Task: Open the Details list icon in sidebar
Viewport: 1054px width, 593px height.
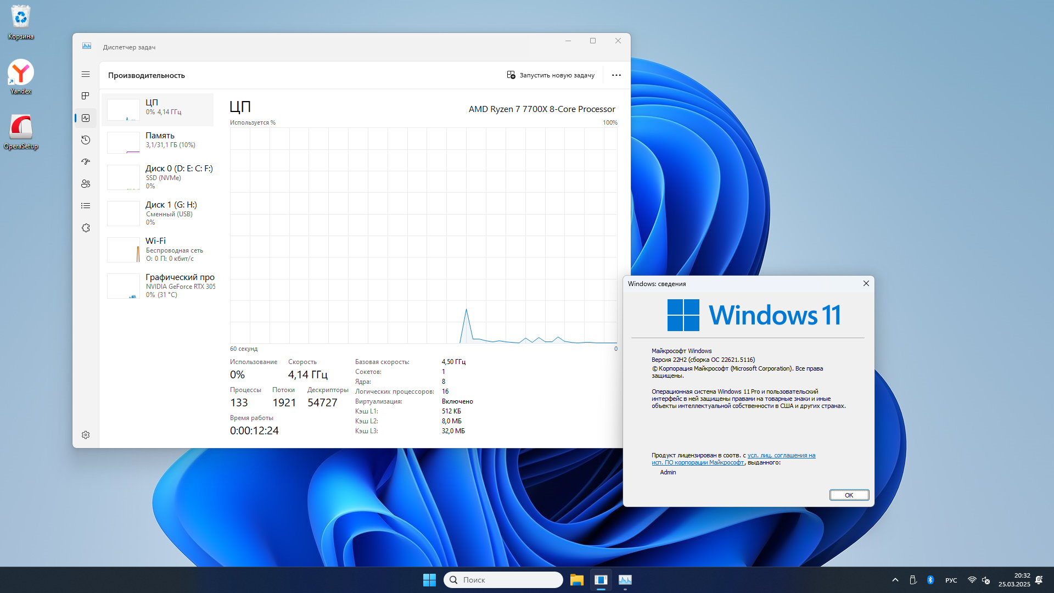Action: click(x=86, y=206)
